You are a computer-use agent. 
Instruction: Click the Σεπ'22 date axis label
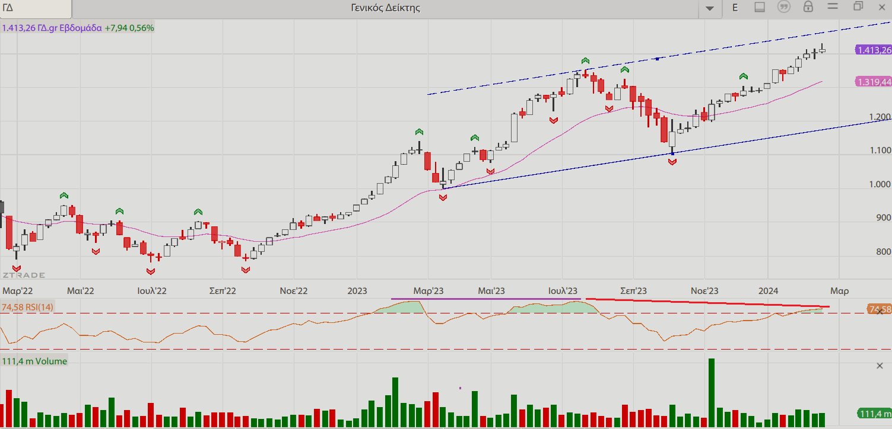pos(223,291)
